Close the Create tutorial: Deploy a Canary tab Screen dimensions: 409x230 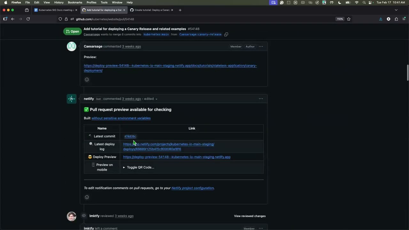172,10
